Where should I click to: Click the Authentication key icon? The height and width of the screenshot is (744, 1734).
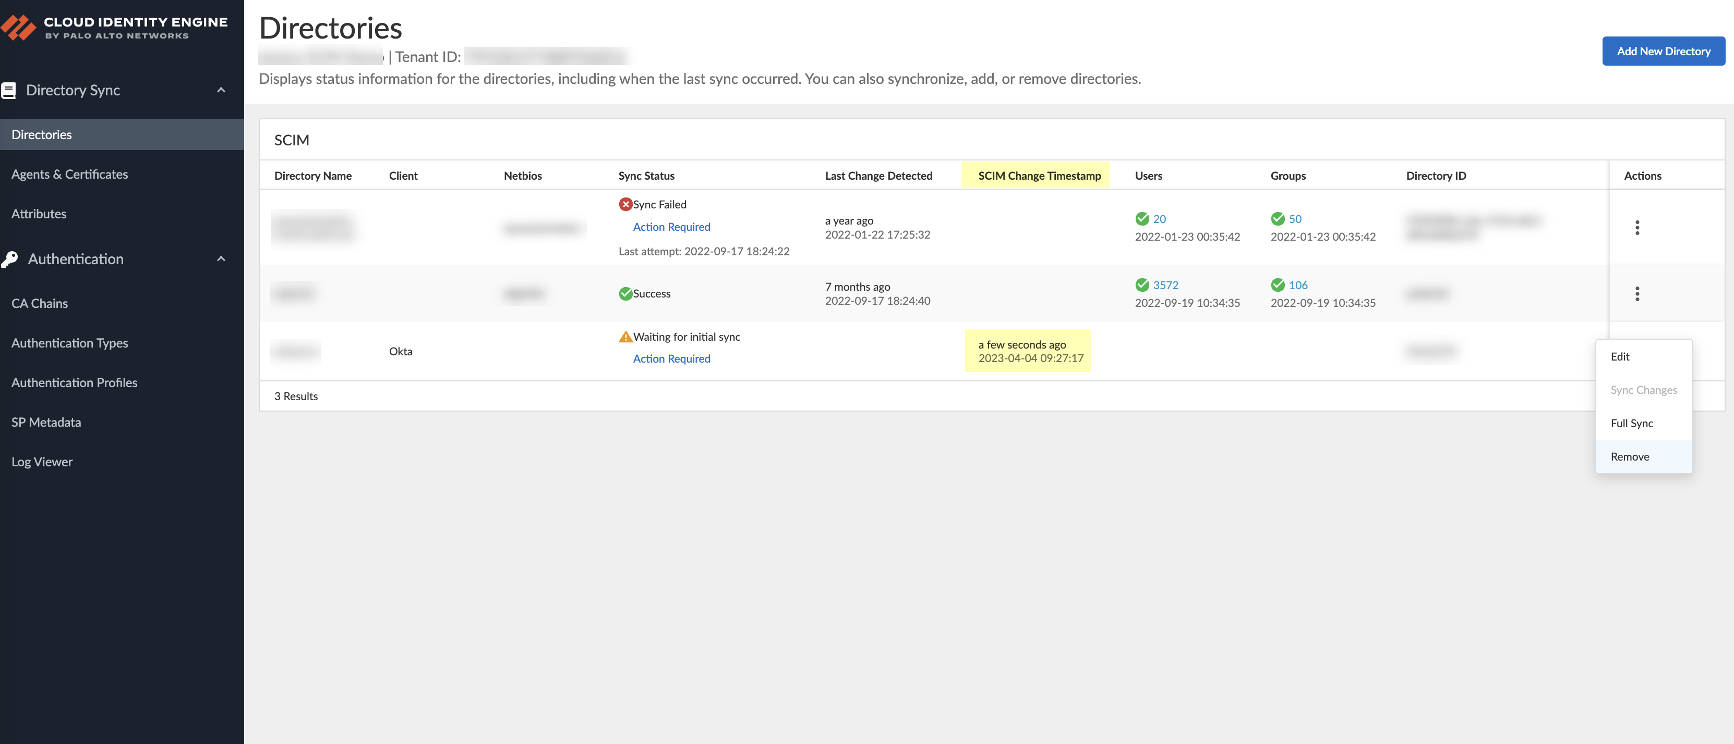10,259
